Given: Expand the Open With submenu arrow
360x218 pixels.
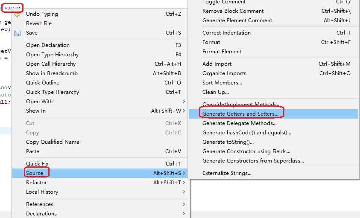Looking at the screenshot, I should [x=184, y=101].
